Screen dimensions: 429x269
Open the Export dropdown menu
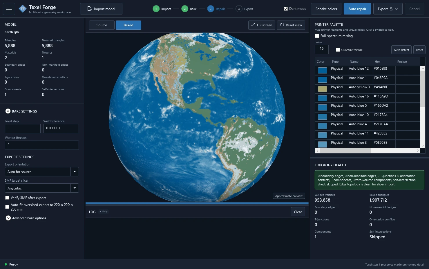pyautogui.click(x=388, y=9)
